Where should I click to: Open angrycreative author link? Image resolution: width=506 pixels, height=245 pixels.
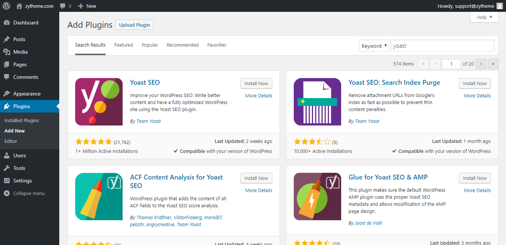coord(160,224)
